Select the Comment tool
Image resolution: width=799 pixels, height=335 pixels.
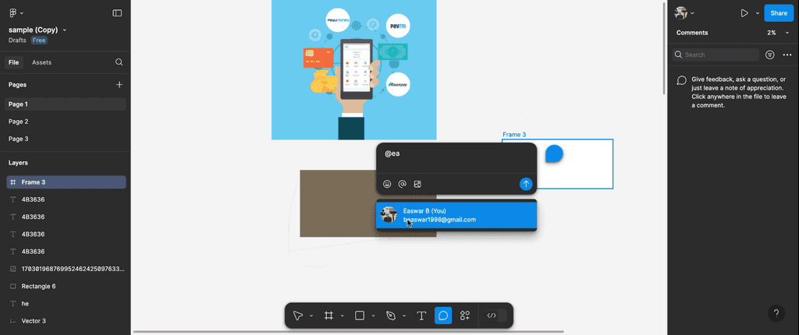pos(443,316)
